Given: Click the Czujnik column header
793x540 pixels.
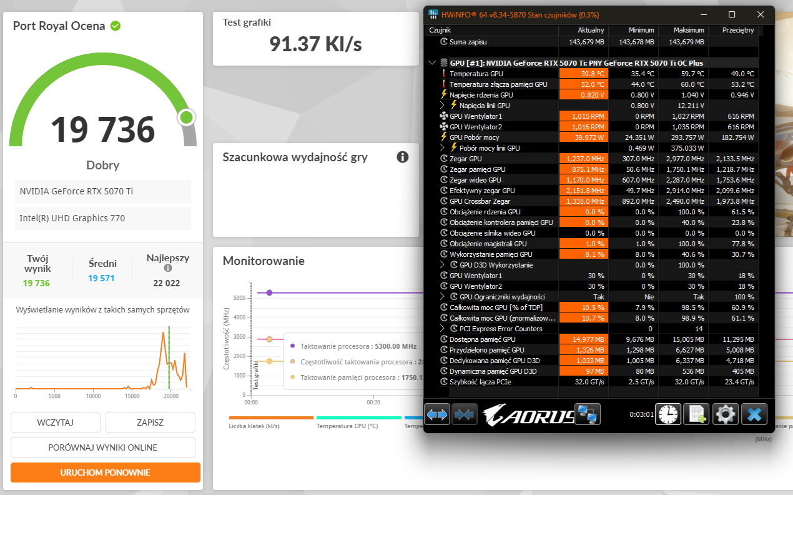Looking at the screenshot, I should coord(492,30).
